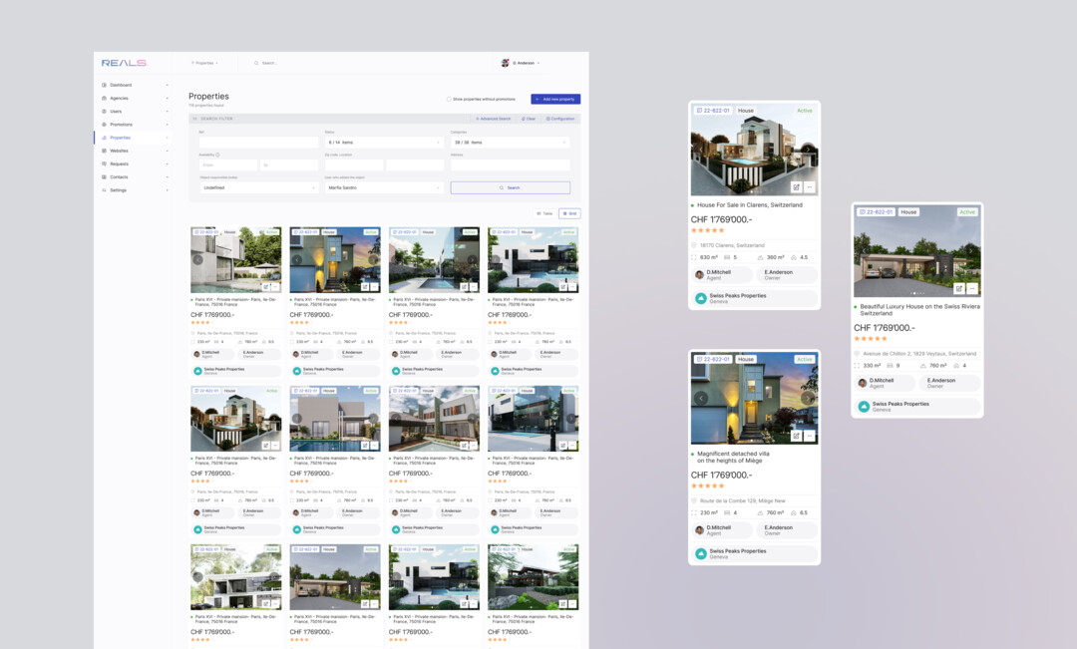Click star rating on Clarens house card
Viewport: 1077px width, 649px height.
(707, 230)
